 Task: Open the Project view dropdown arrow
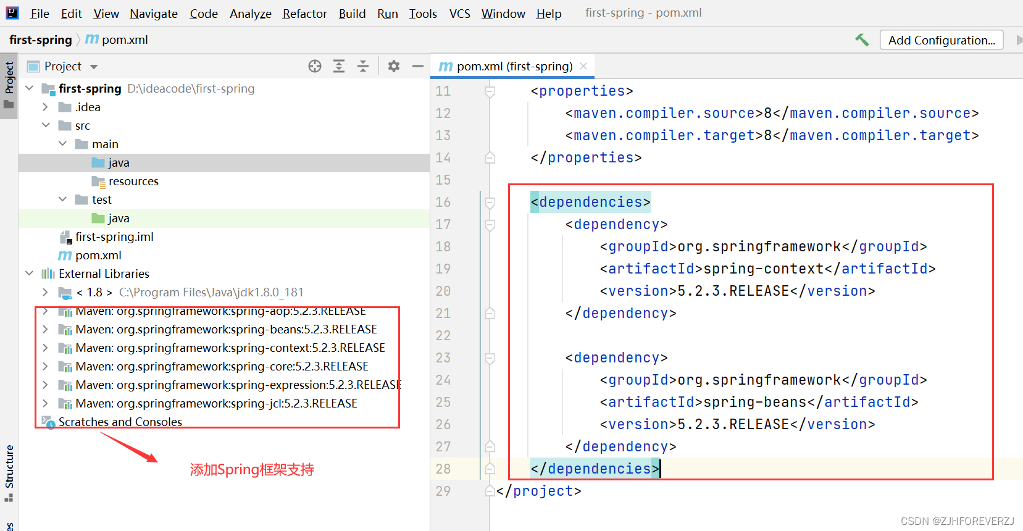point(94,67)
